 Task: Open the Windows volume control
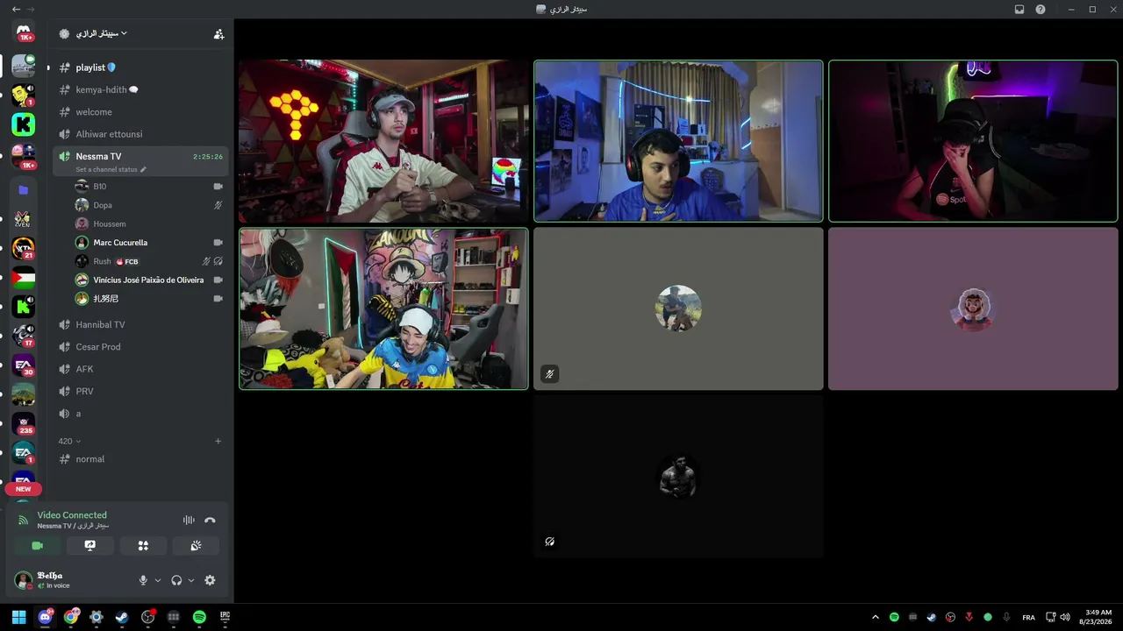coord(1065,617)
